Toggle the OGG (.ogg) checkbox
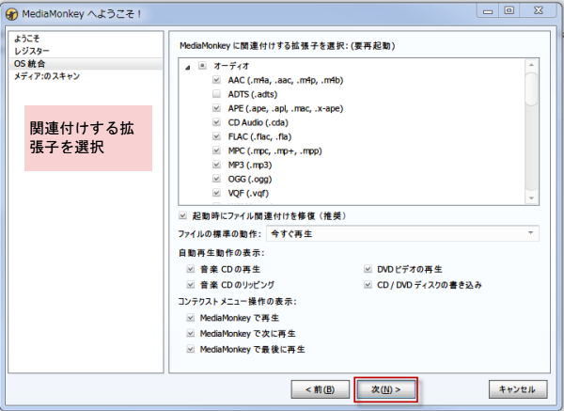Viewport: 564px width, 411px height. [x=217, y=179]
